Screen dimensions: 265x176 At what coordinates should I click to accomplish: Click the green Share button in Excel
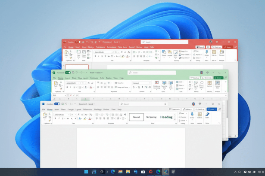click(218, 78)
